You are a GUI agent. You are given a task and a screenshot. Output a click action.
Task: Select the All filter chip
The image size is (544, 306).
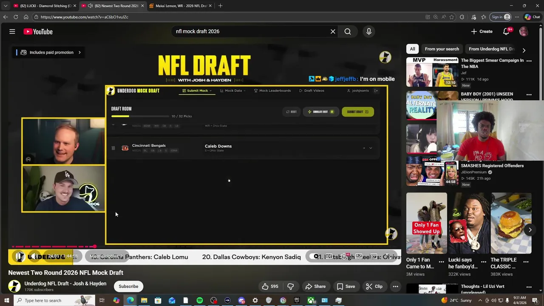(412, 49)
